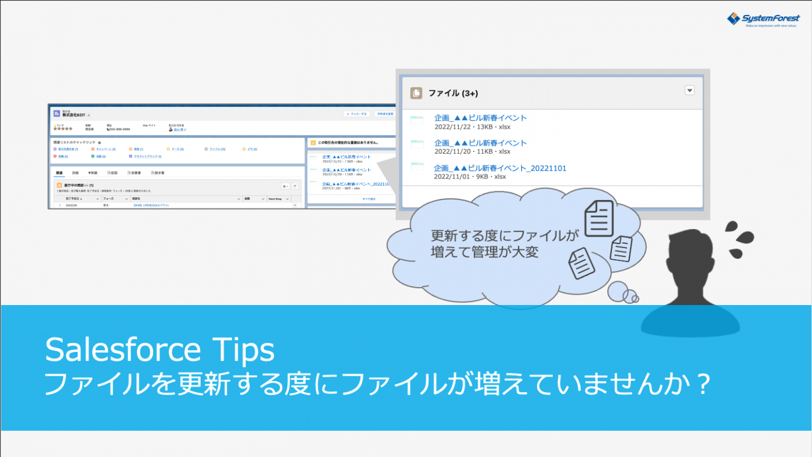Open the 商談名 column dropdown chevron
This screenshot has width=812, height=457.
tap(238, 199)
